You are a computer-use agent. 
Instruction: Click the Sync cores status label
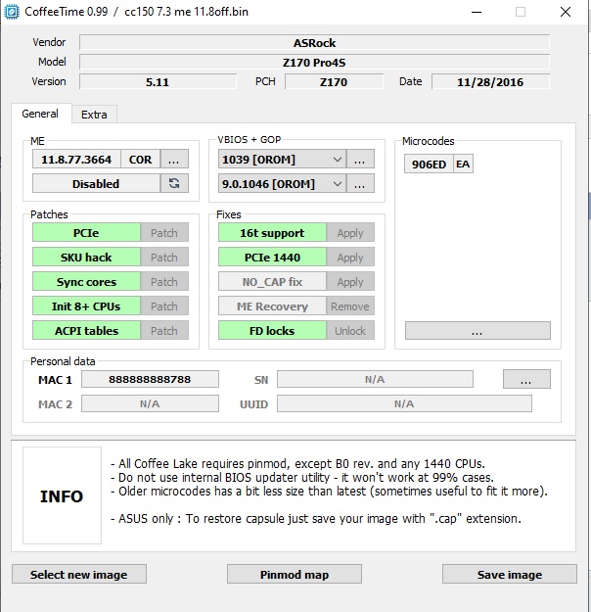(x=86, y=281)
